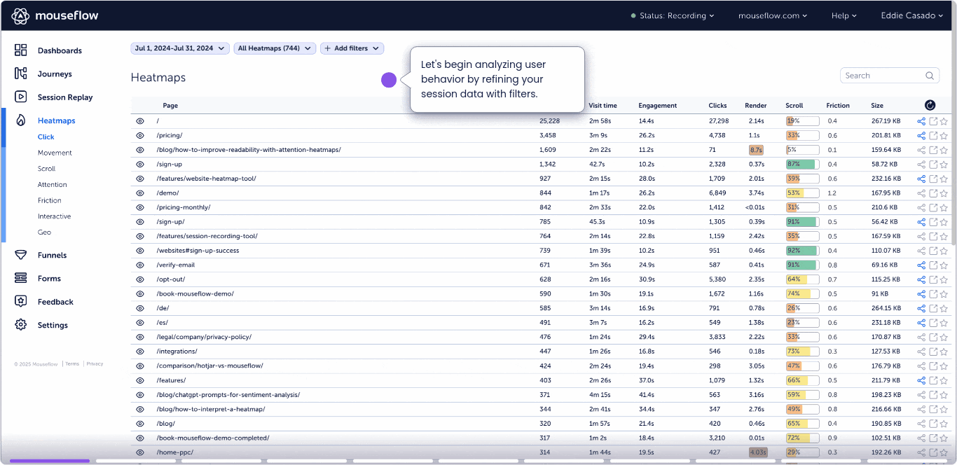Click the refresh icon above table
957x465 pixels.
click(x=930, y=105)
